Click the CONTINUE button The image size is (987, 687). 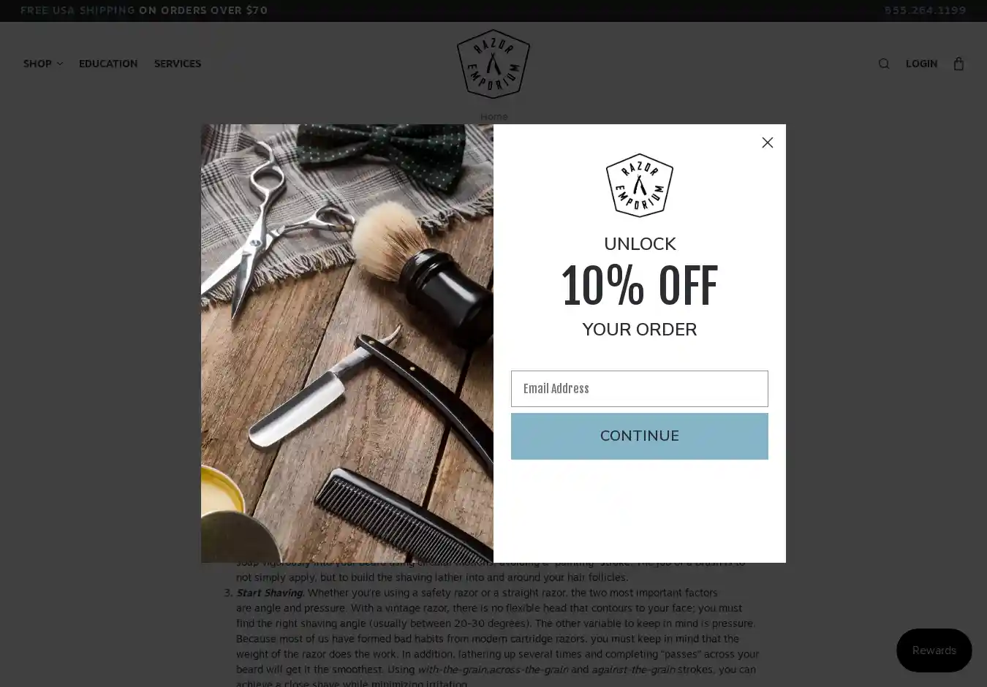click(640, 436)
